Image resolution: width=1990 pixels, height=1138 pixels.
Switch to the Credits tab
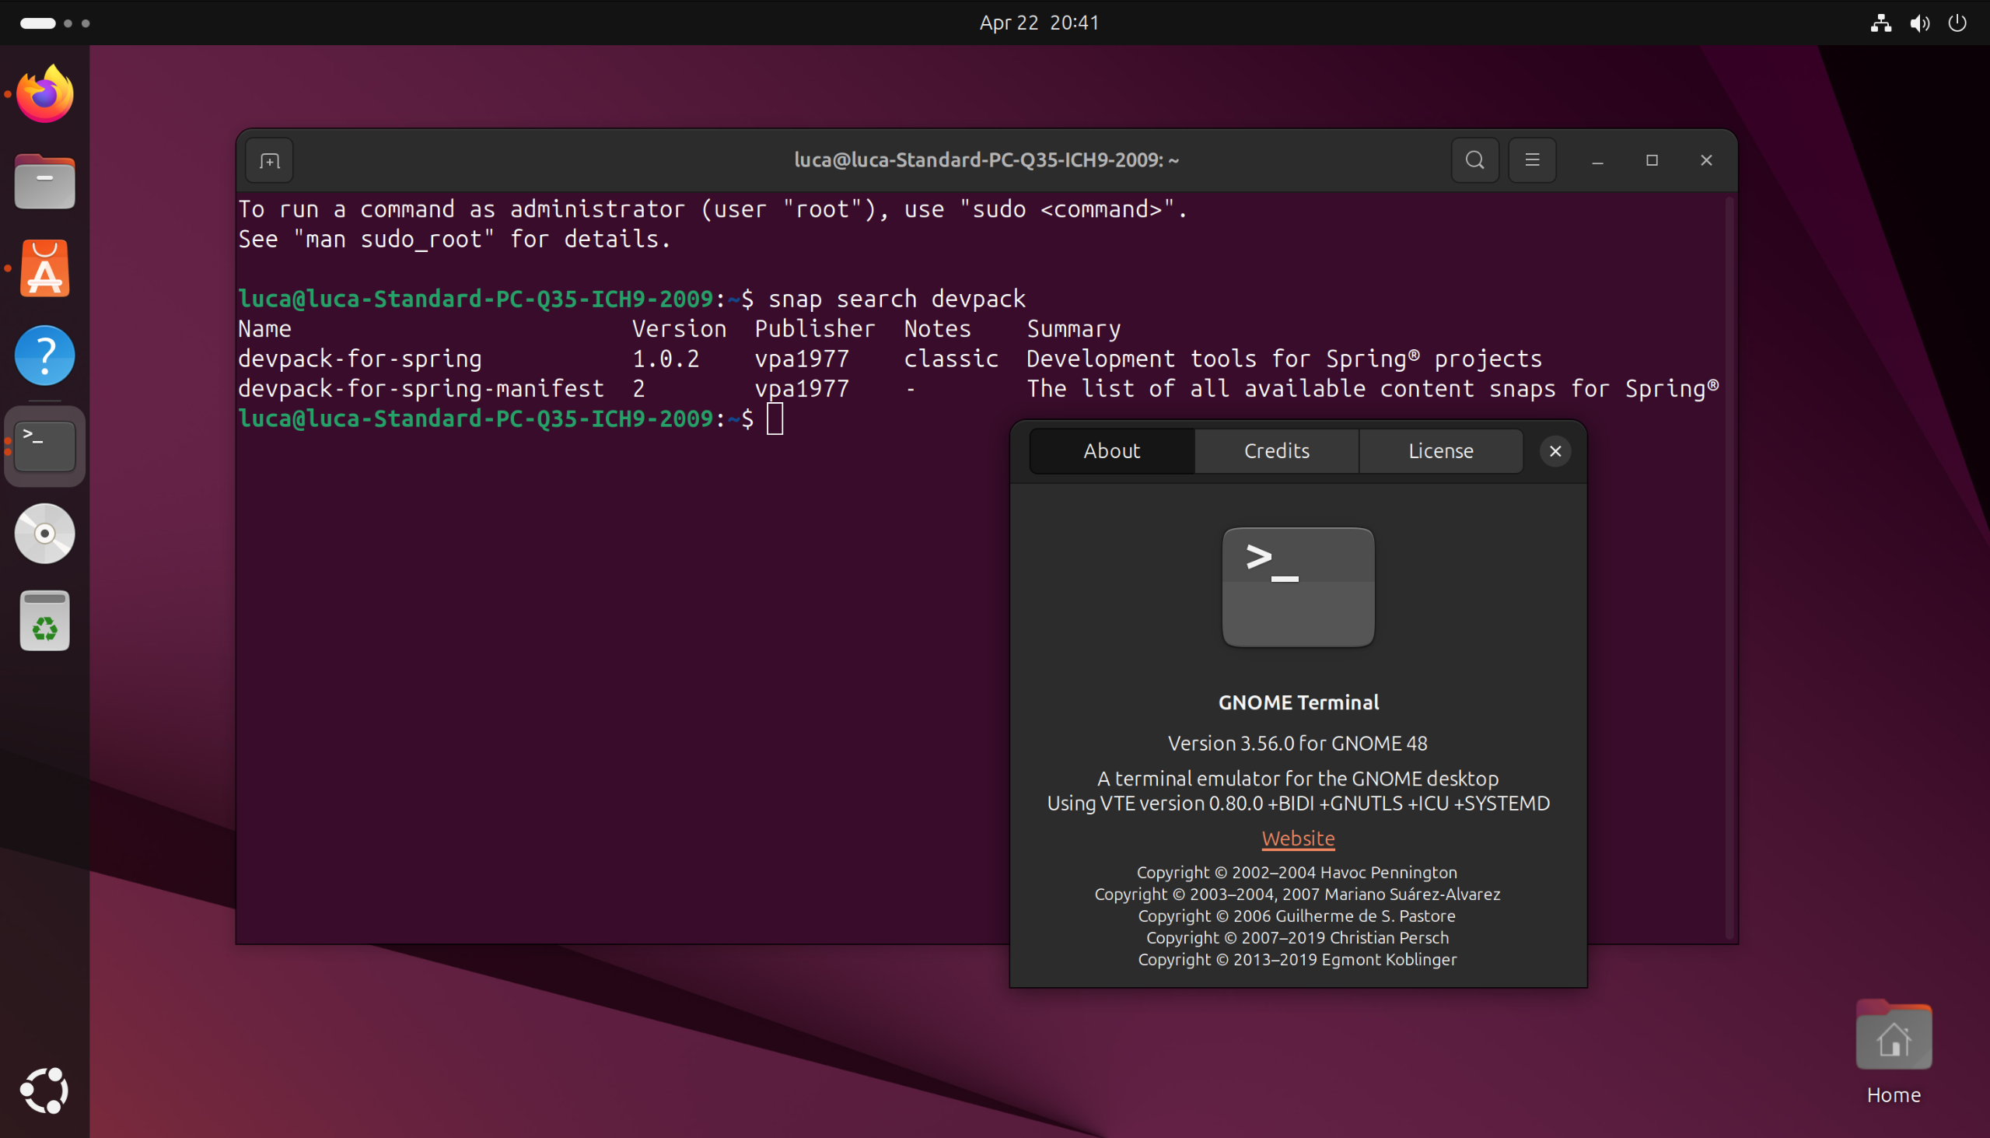pos(1277,451)
